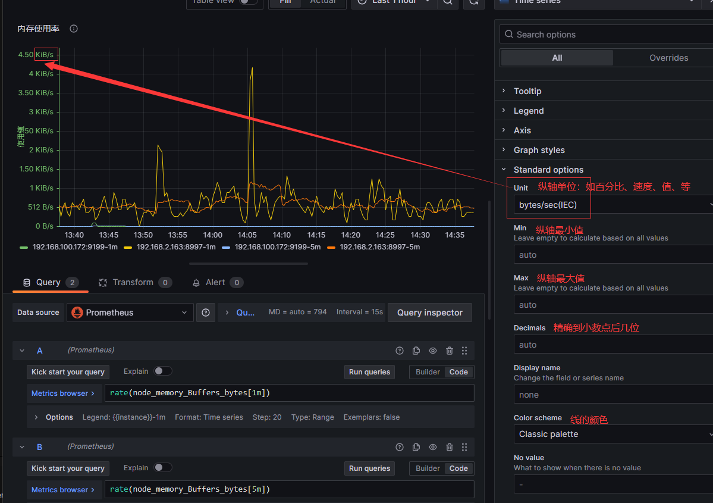Switch to the Query tab

50,283
